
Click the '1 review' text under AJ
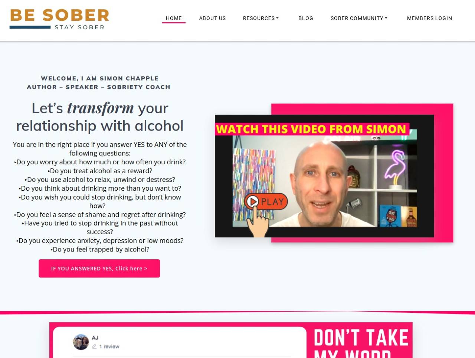pos(109,346)
